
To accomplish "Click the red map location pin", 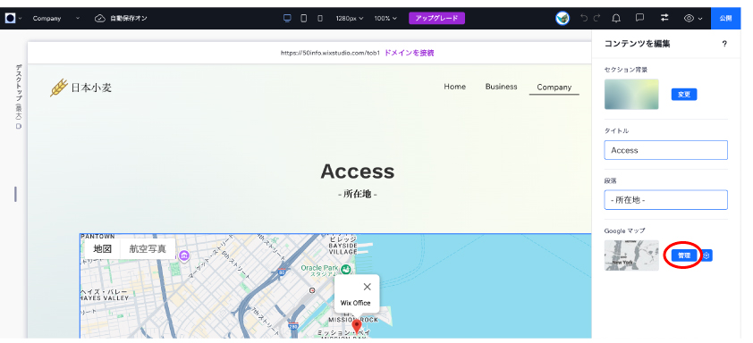I will point(356,327).
